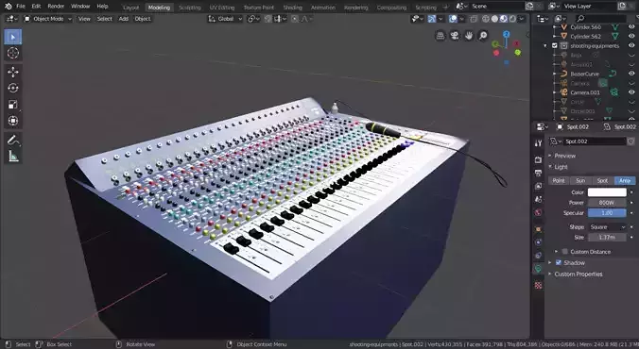Open the Object properties tab (orange square)
Screen dimensions: 639x349
(539, 229)
